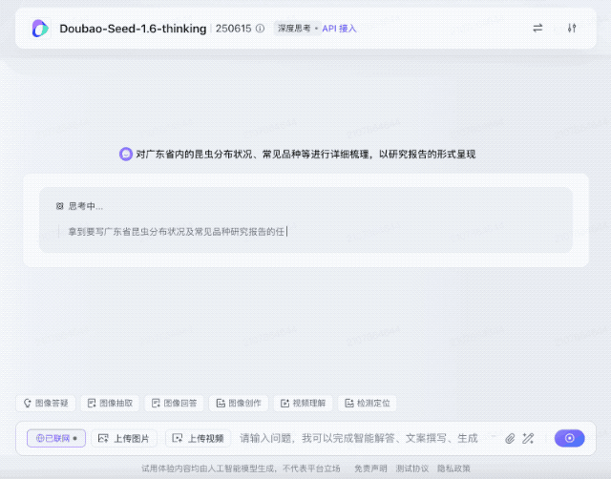Click the 上传视频 upload button
611x479 pixels.
(x=199, y=439)
